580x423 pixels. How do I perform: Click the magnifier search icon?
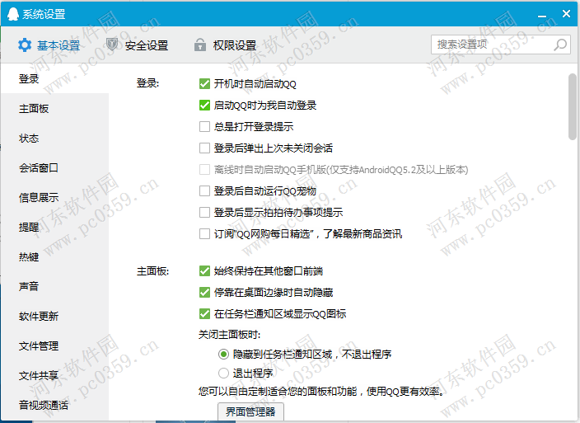coord(560,45)
